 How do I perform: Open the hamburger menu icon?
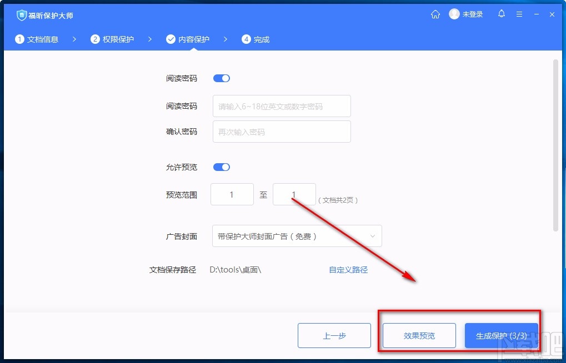[519, 14]
